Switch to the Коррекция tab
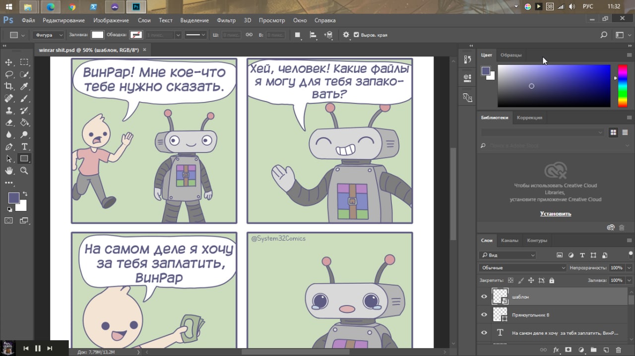Image resolution: width=635 pixels, height=356 pixels. (529, 118)
